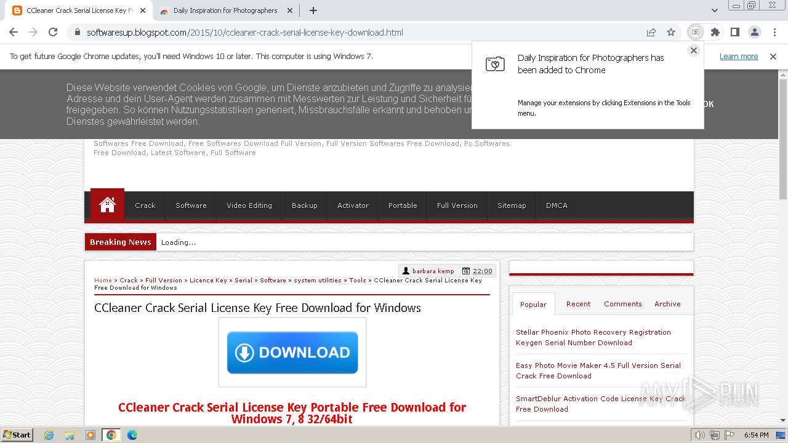This screenshot has height=443, width=788.
Task: Open the Daily Inspiration extension icon in toolbar
Action: pos(696,32)
